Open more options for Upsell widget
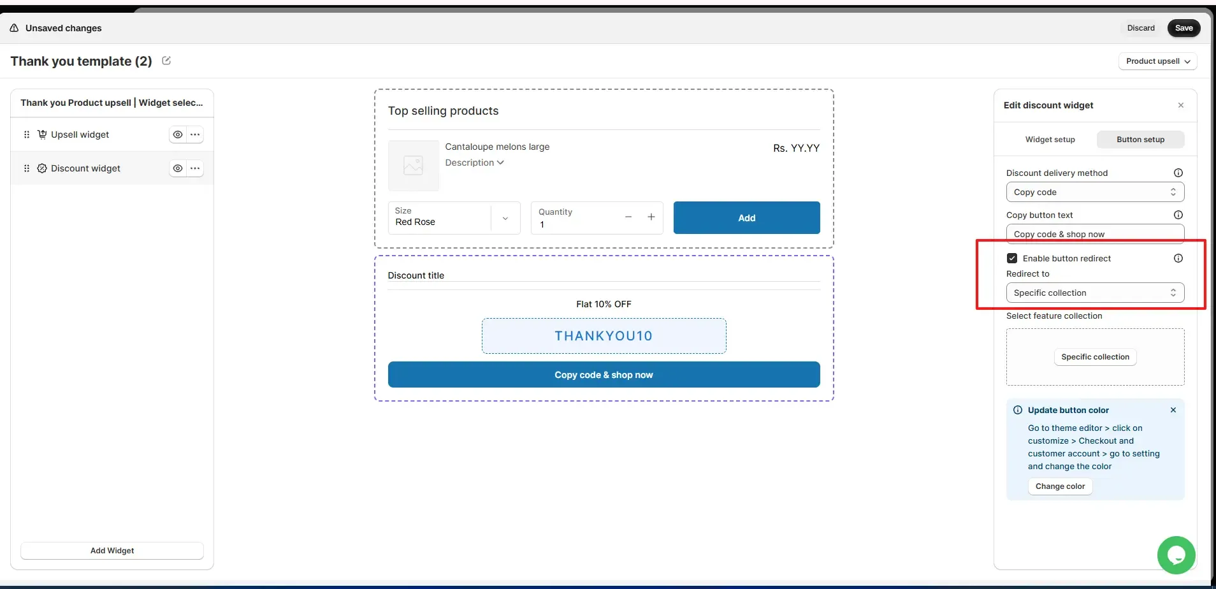This screenshot has width=1216, height=589. click(x=195, y=135)
